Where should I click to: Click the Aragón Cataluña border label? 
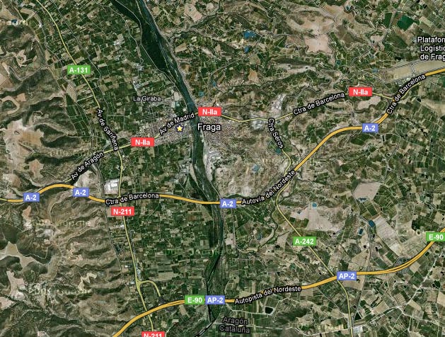pos(235,325)
